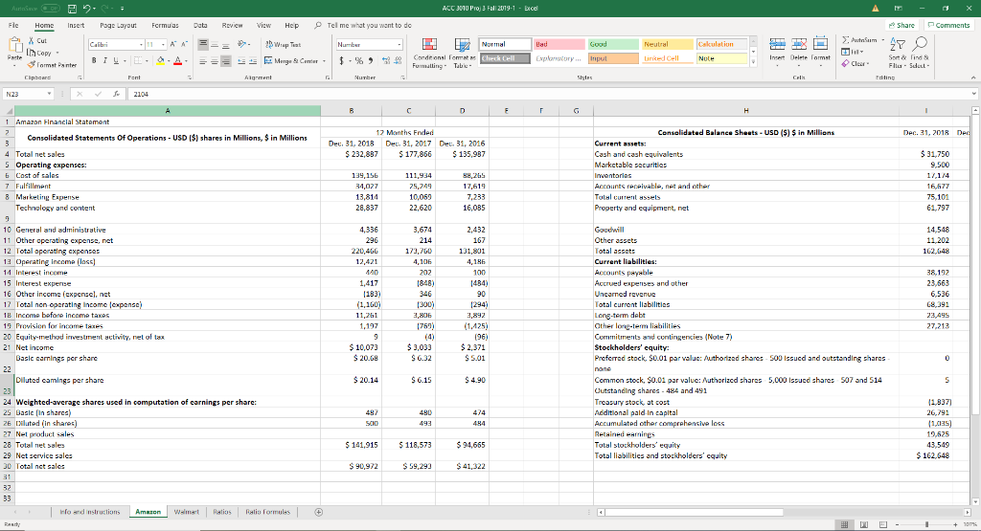Open Sort & Filter menu

[x=897, y=53]
